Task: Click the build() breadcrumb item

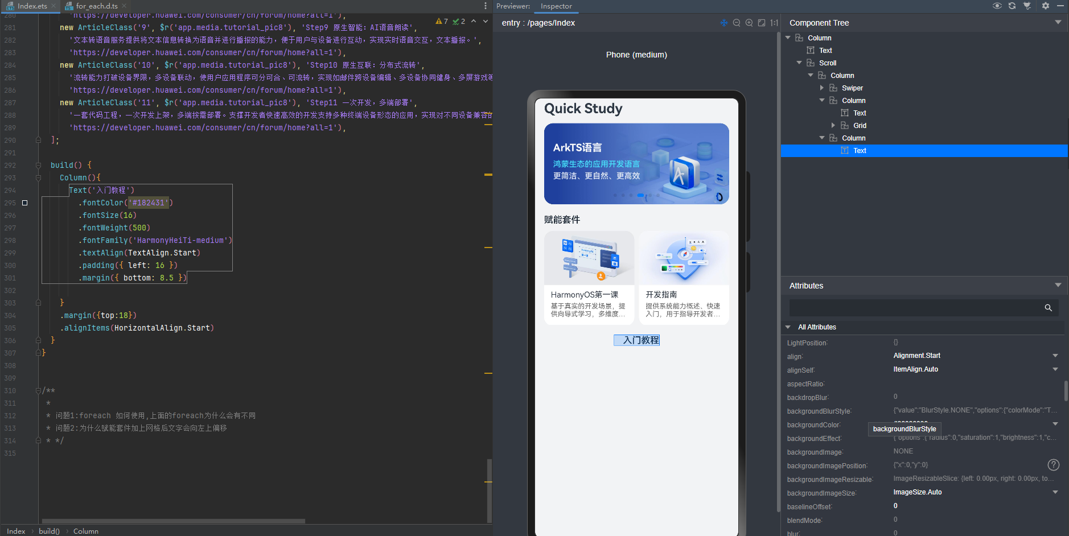Action: pos(49,531)
